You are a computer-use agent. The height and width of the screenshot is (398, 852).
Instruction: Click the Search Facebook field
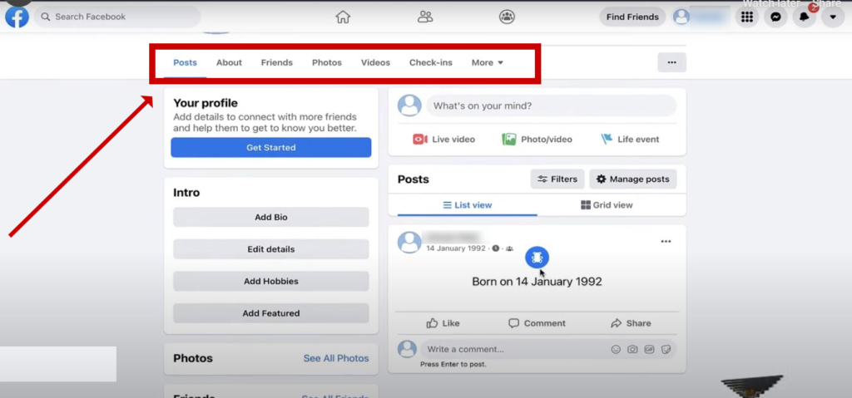click(117, 17)
